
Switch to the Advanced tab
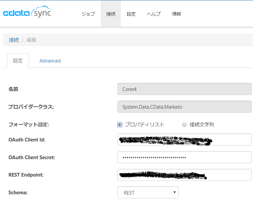[x=50, y=61]
